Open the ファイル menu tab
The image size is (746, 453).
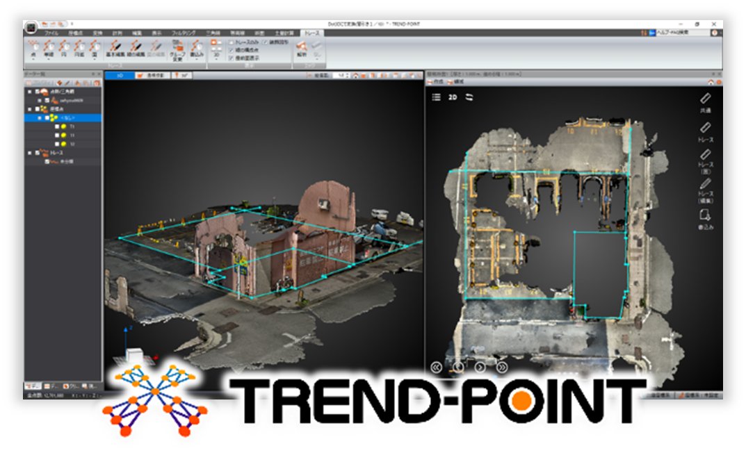coord(51,33)
